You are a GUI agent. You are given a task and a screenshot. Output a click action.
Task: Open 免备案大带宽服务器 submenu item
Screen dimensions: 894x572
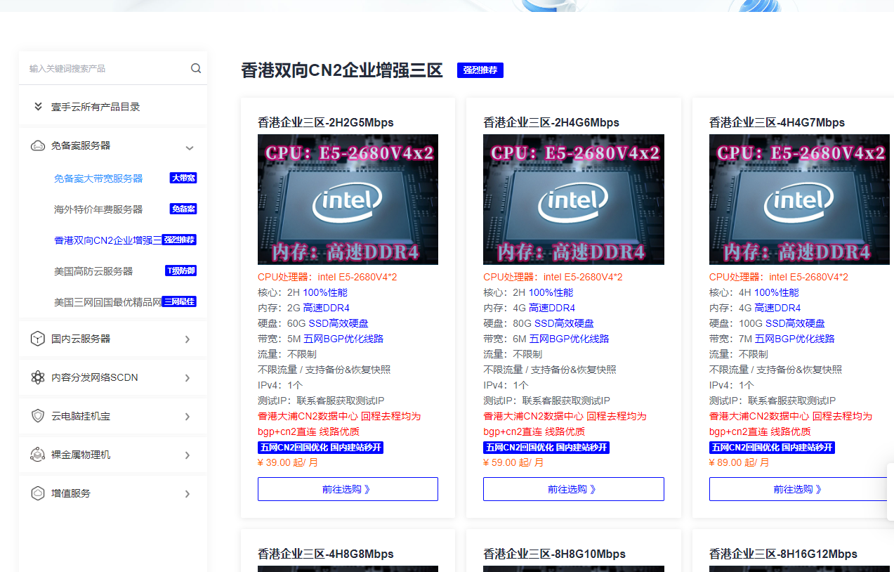click(x=98, y=178)
